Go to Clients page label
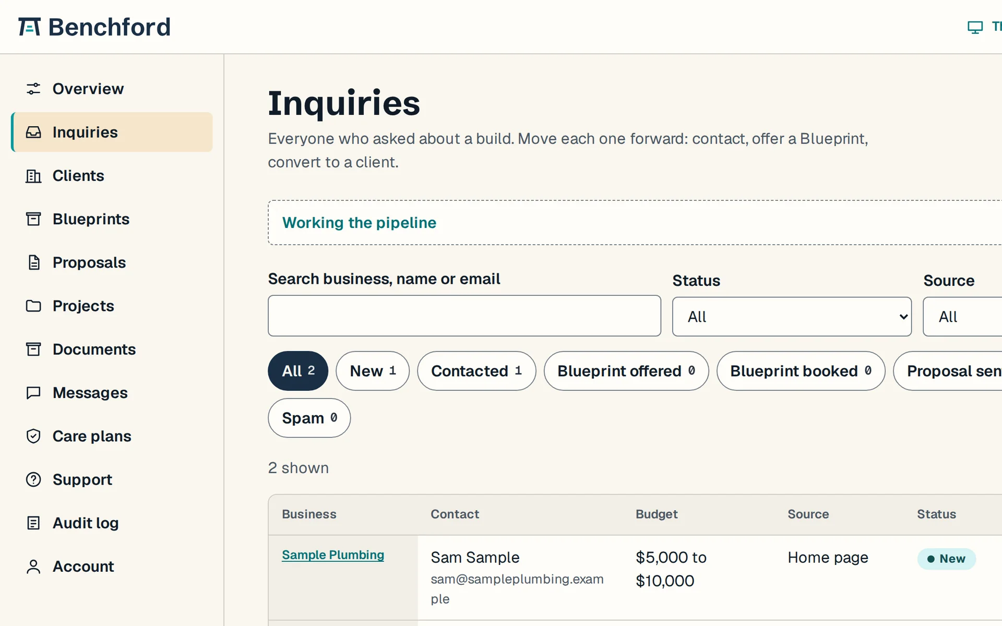This screenshot has width=1002, height=626. [78, 176]
